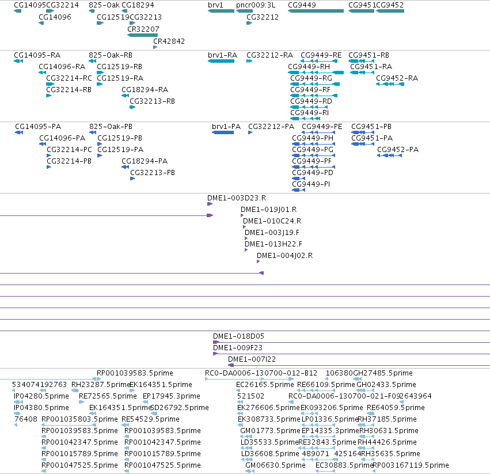Click the brv1 gene label
490x474 pixels.
(x=215, y=5)
